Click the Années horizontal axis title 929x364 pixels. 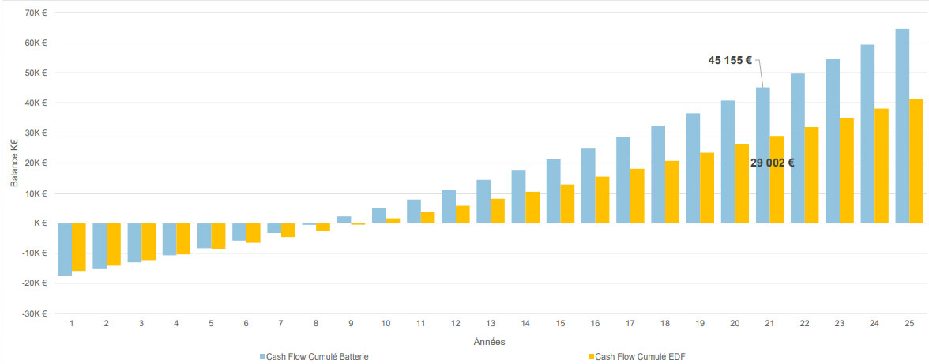490,342
